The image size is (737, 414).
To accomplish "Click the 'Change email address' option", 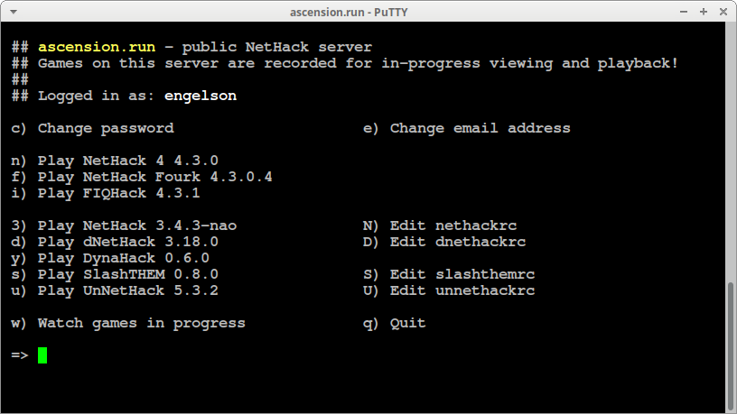I will click(x=480, y=128).
